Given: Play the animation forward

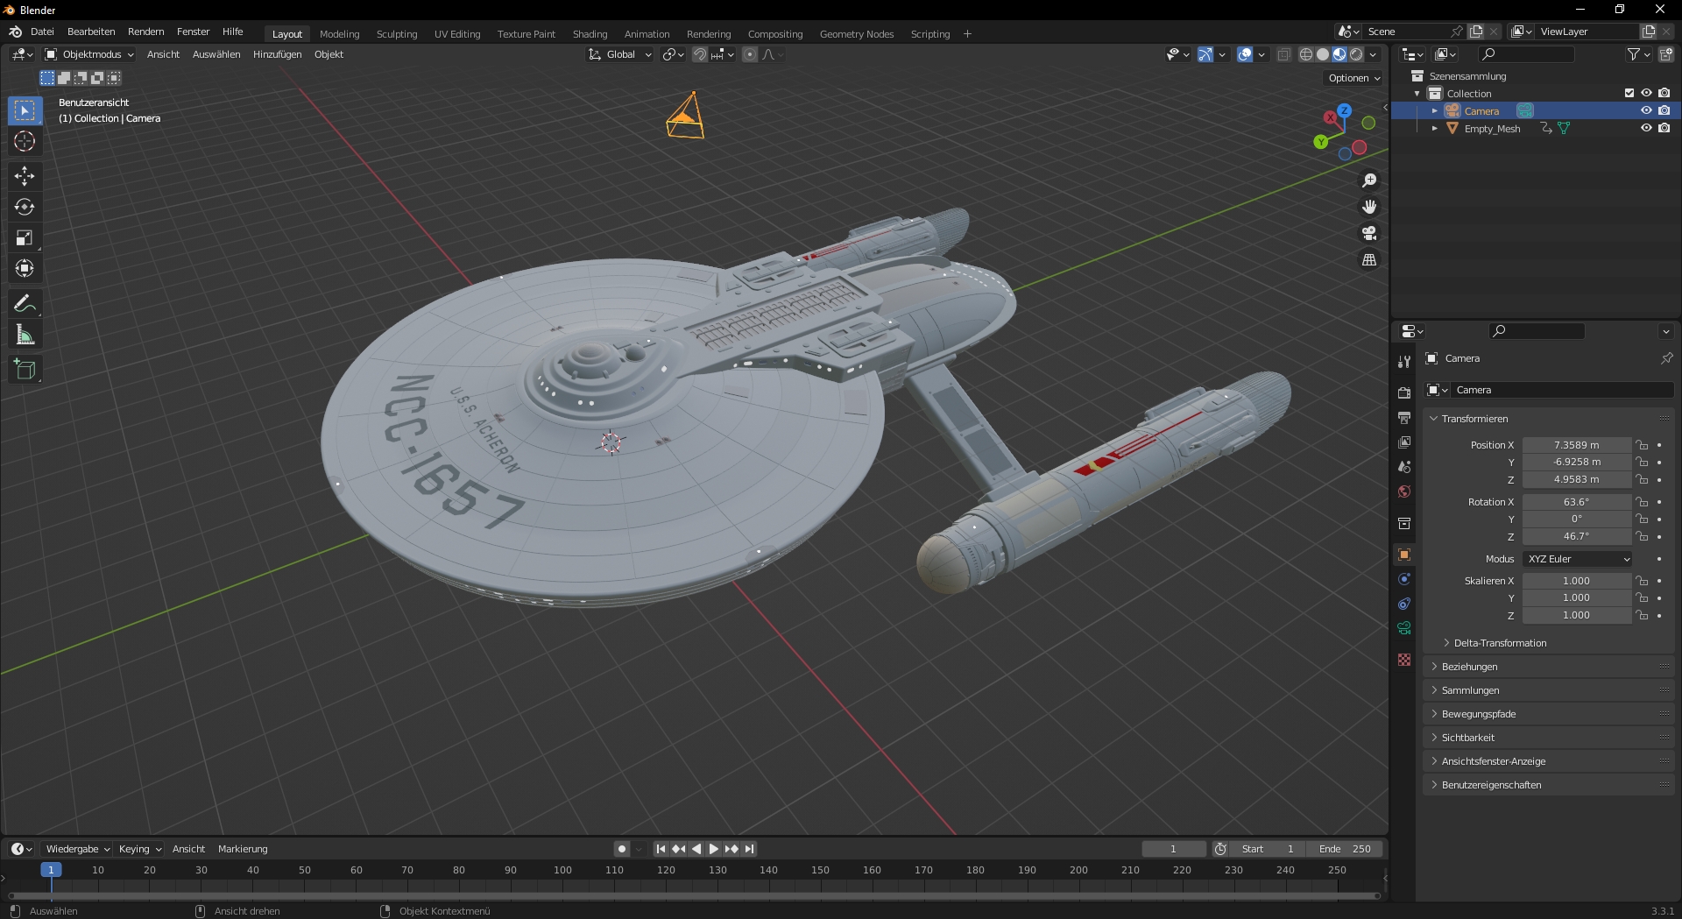Looking at the screenshot, I should coord(713,849).
